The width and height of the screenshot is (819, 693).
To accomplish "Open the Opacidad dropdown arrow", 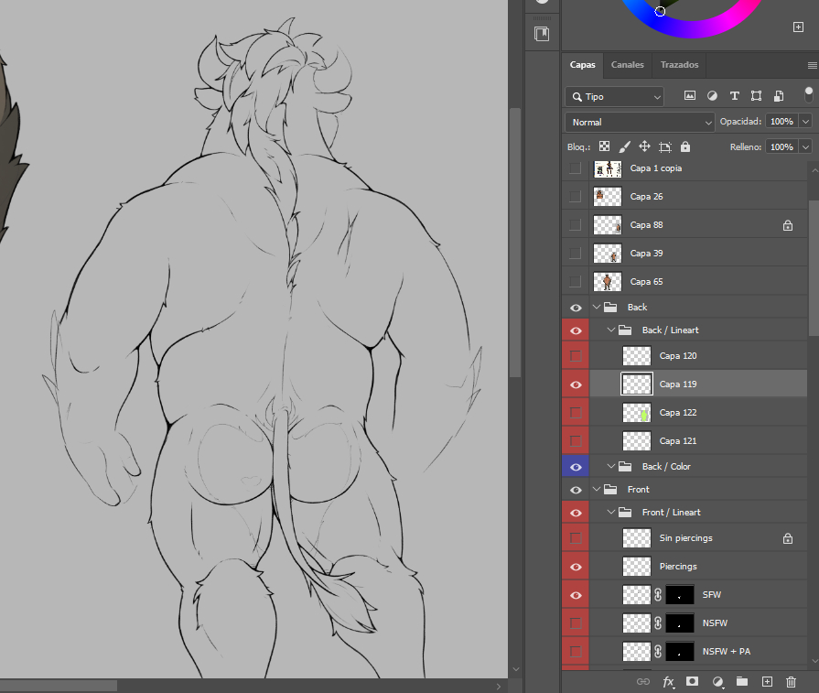I will 805,122.
